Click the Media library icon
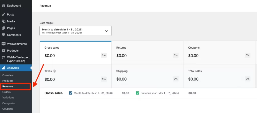The image size is (257, 113). 4,21
